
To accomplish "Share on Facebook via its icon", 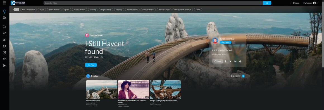I will [225, 61].
